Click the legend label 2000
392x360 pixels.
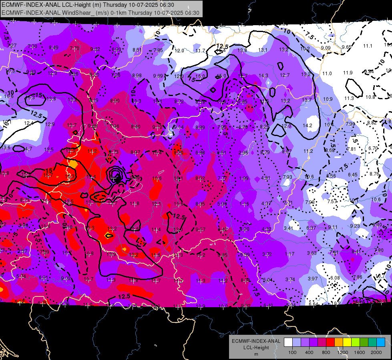(376, 352)
